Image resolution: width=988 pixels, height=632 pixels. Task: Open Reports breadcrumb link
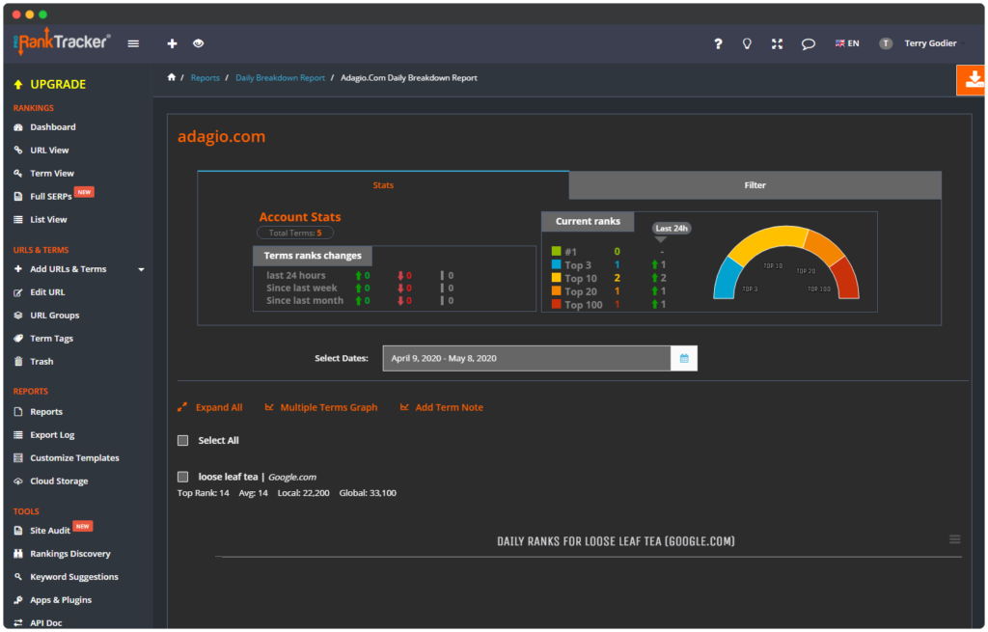205,78
